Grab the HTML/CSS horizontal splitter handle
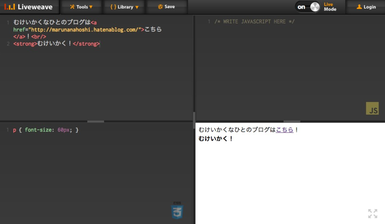This screenshot has width=385, height=224. [x=96, y=122]
